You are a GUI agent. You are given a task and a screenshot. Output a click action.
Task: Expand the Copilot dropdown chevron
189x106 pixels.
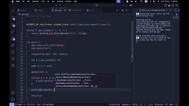point(133,5)
